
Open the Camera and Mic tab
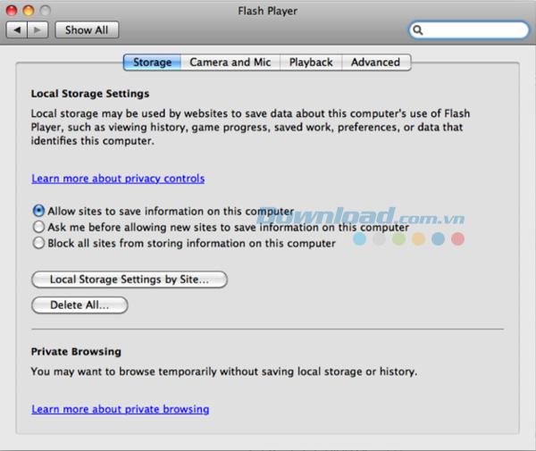click(x=230, y=63)
